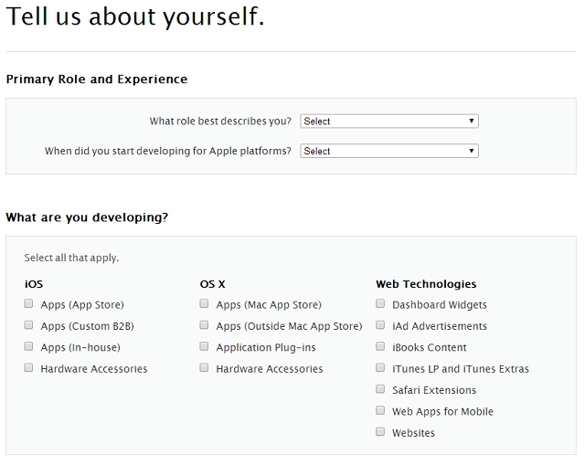Check the Dashboard Widgets checkbox
The height and width of the screenshot is (465, 585).
click(380, 303)
